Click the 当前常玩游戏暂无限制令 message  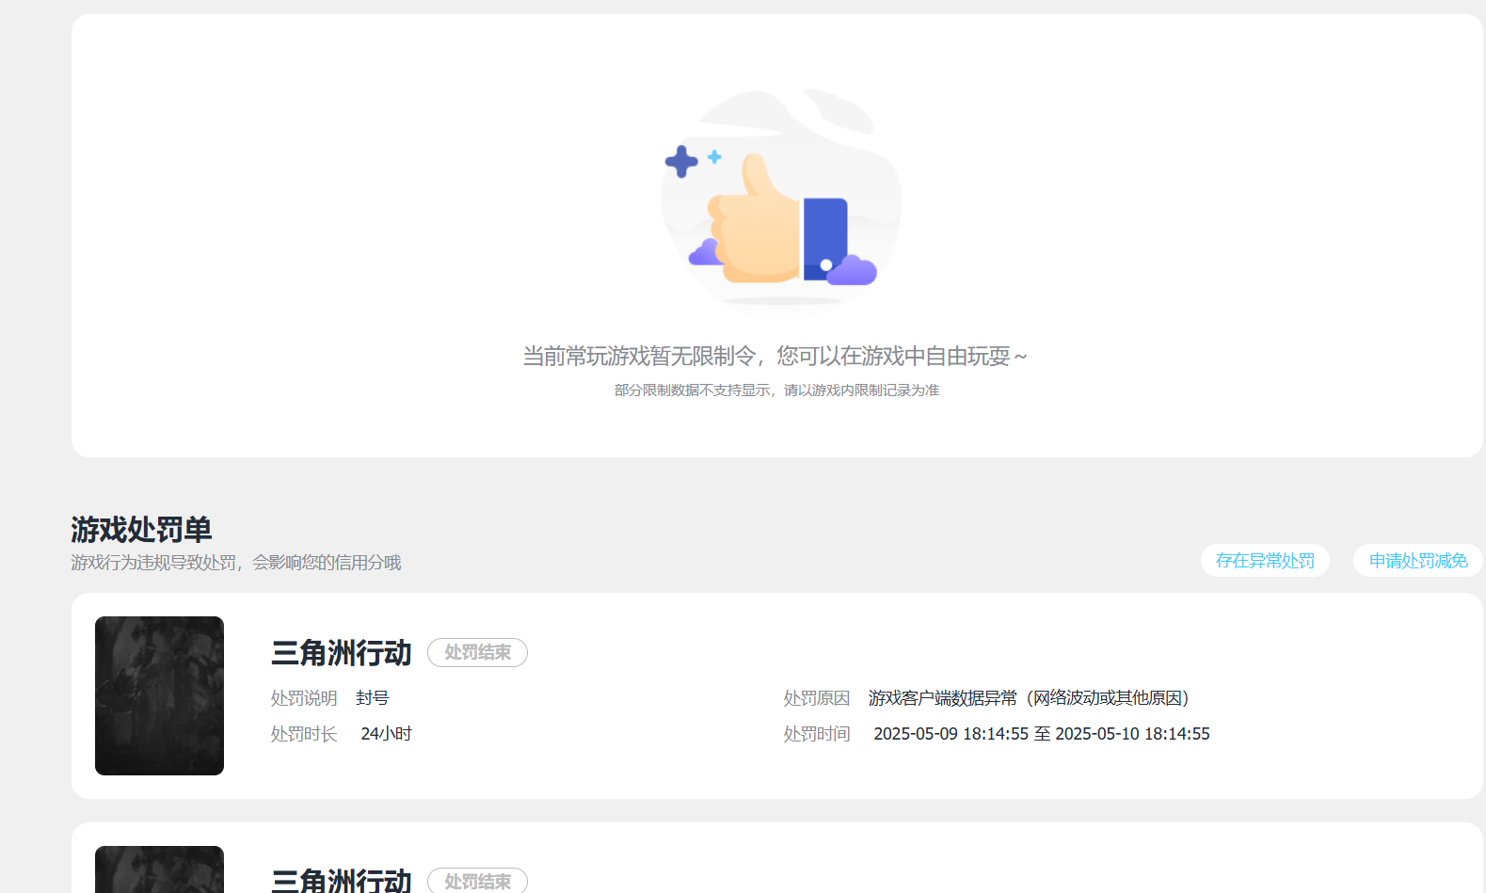tap(775, 356)
